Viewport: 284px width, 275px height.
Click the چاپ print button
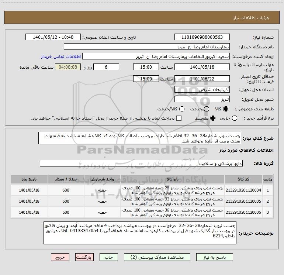109,257
